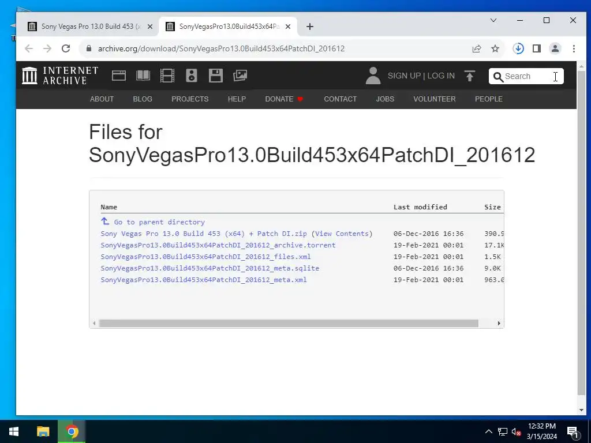Open the CONTACT menu item

(x=341, y=99)
